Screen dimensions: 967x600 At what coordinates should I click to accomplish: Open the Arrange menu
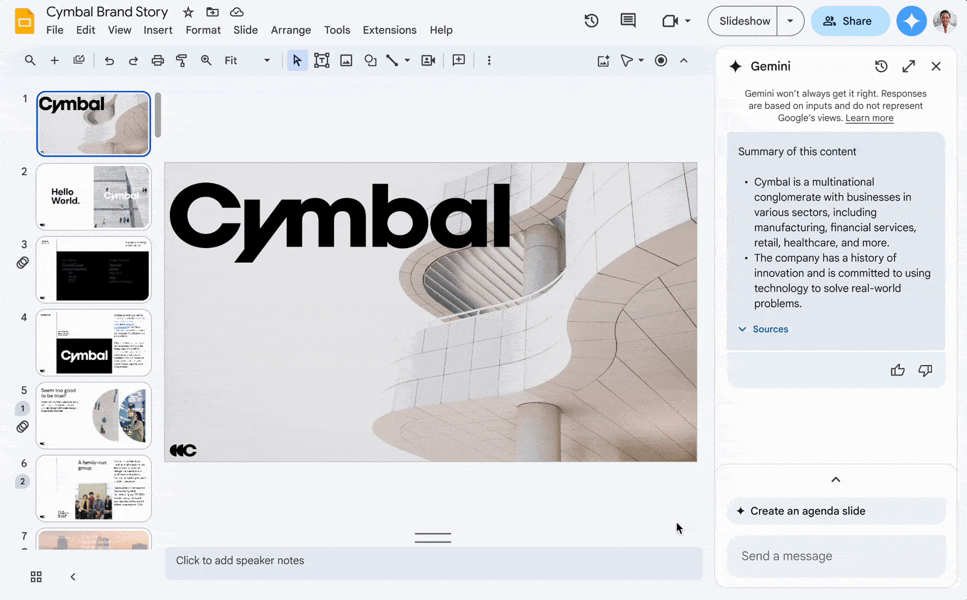[291, 30]
